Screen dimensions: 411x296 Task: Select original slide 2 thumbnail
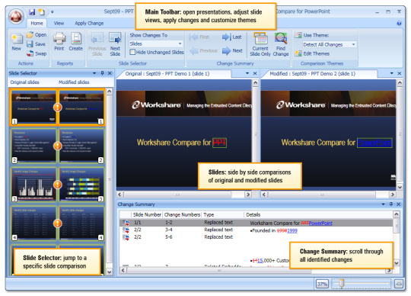click(x=33, y=146)
